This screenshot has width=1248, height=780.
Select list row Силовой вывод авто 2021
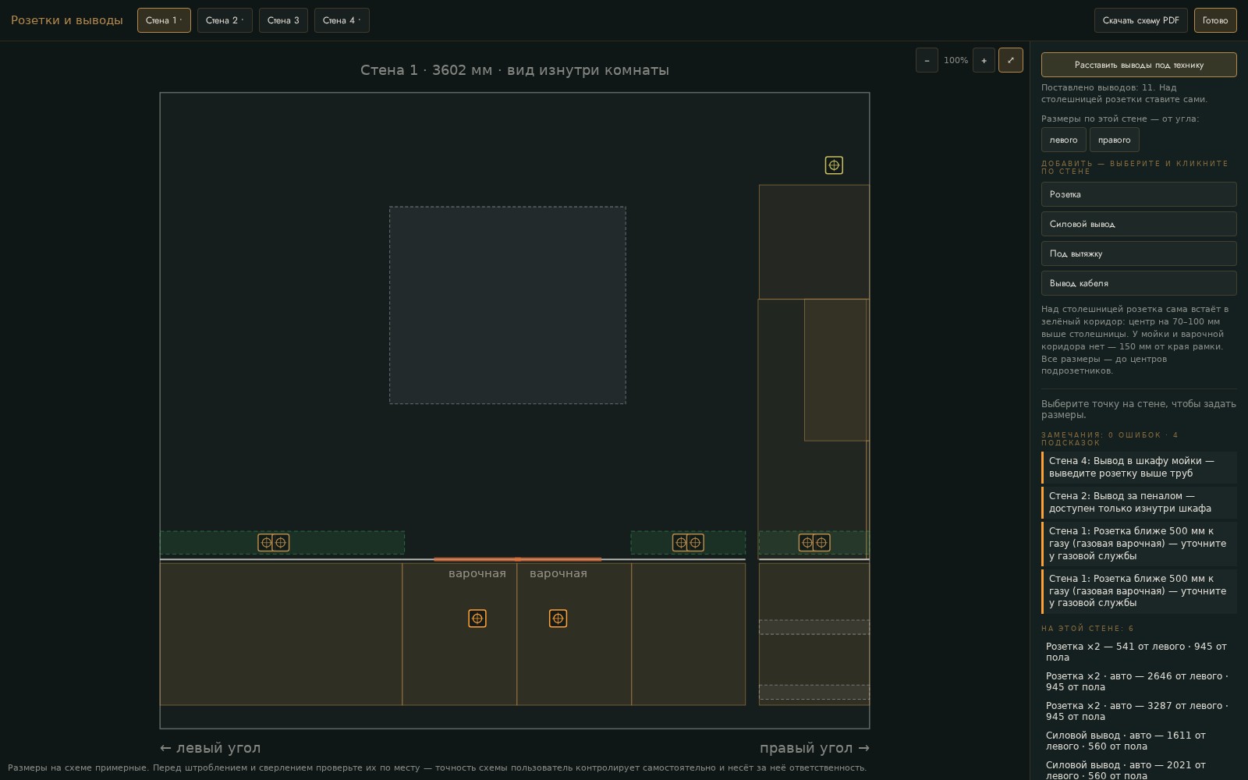(1139, 770)
